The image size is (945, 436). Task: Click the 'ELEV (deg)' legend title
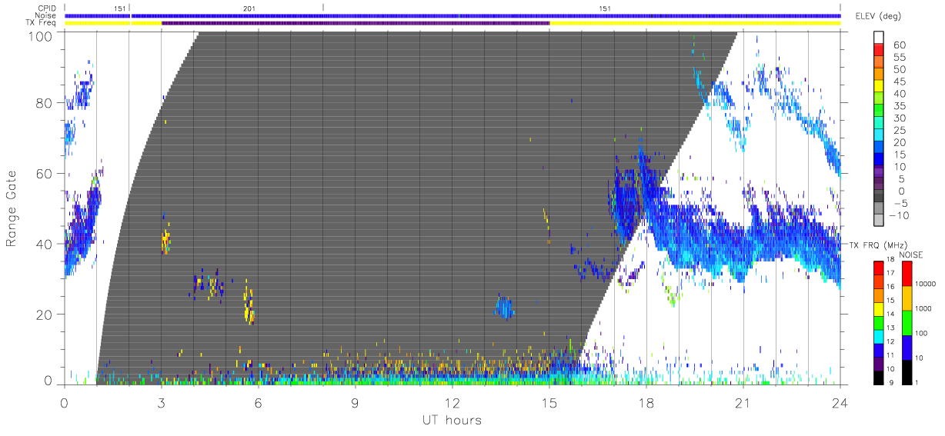(879, 16)
